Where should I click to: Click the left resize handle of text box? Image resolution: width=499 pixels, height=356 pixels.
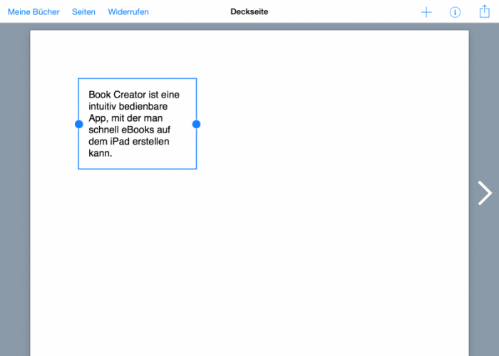pyautogui.click(x=79, y=124)
